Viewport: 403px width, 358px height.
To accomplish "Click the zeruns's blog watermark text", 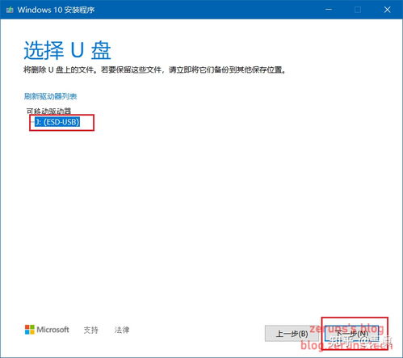I will tap(346, 328).
